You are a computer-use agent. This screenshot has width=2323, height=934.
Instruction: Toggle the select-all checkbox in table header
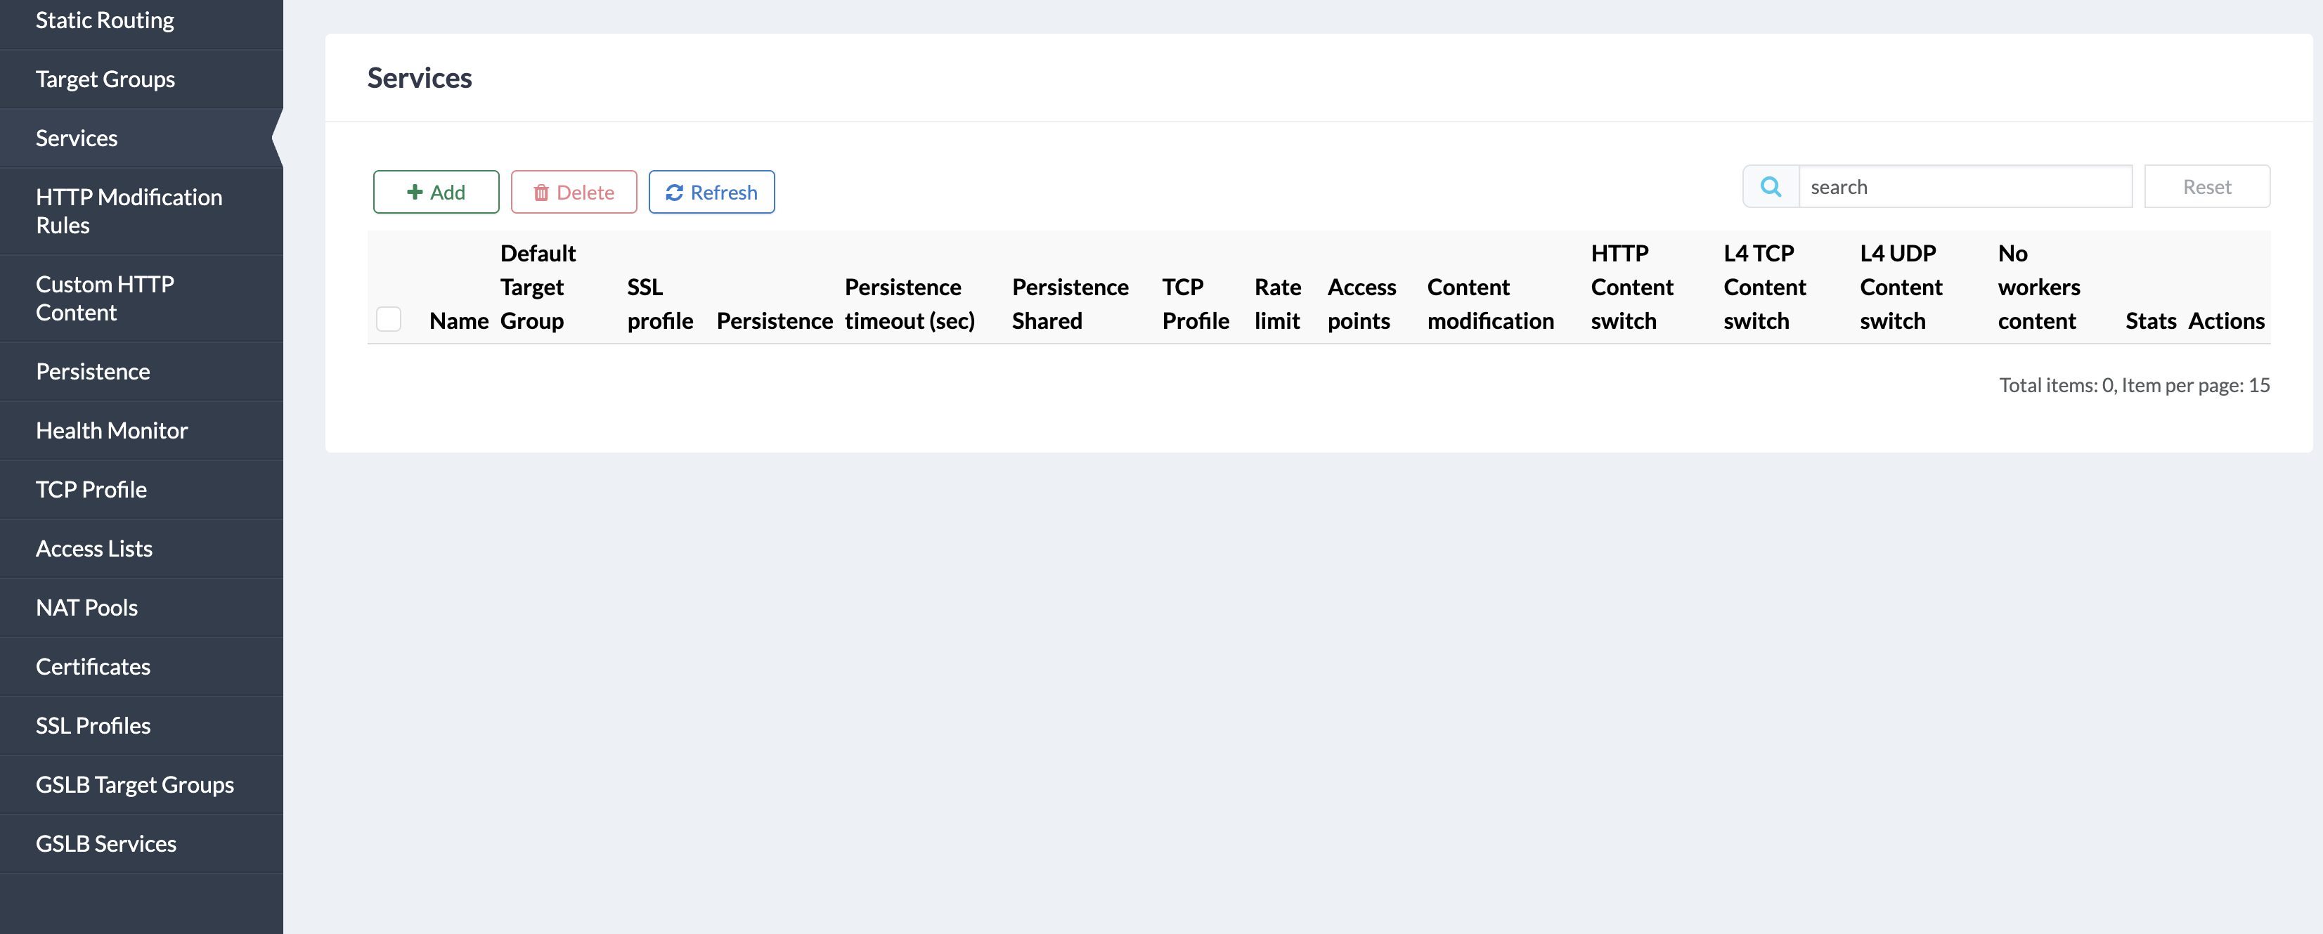tap(389, 319)
